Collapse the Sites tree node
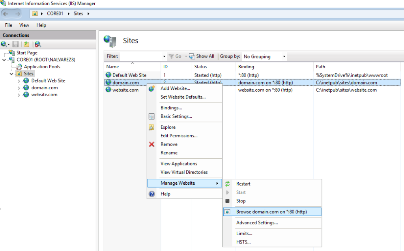 point(11,74)
